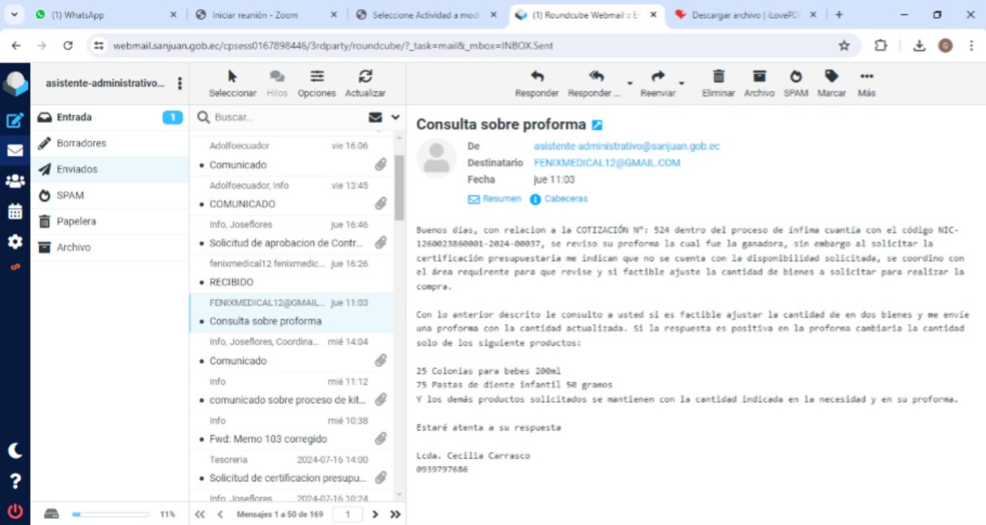Open the Calendar icon in sidebar
The image size is (986, 525).
14,212
